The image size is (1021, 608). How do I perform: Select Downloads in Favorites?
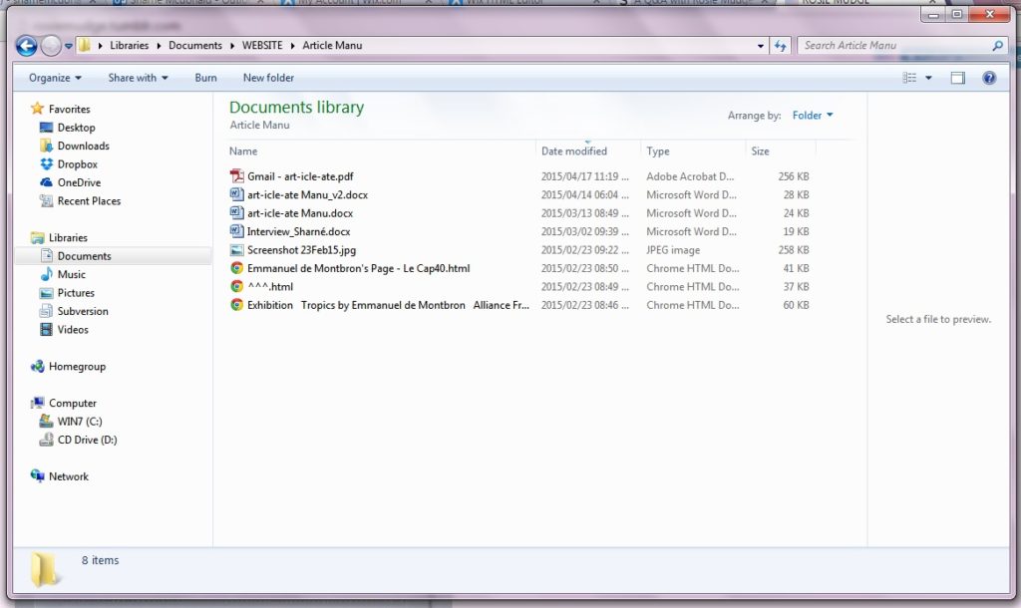84,146
